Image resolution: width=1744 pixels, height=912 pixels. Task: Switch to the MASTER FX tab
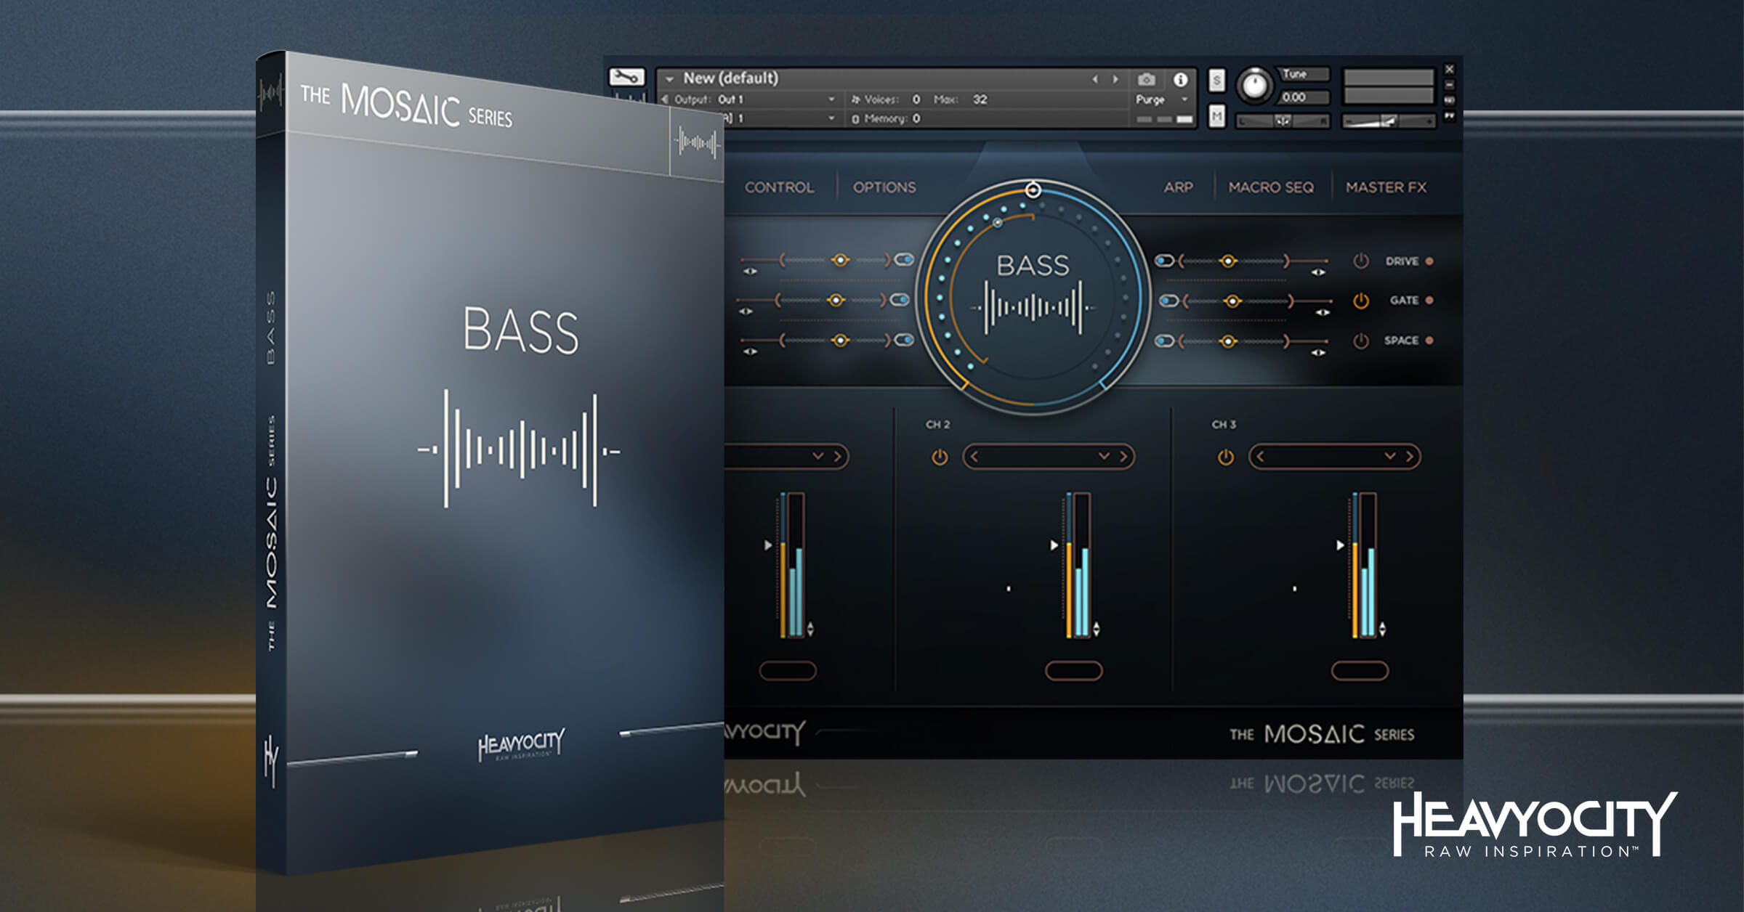coord(1386,187)
